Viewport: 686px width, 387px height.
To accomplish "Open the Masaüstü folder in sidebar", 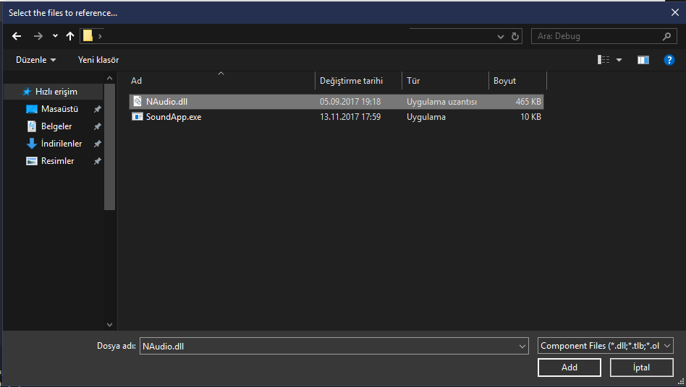I will [x=59, y=109].
